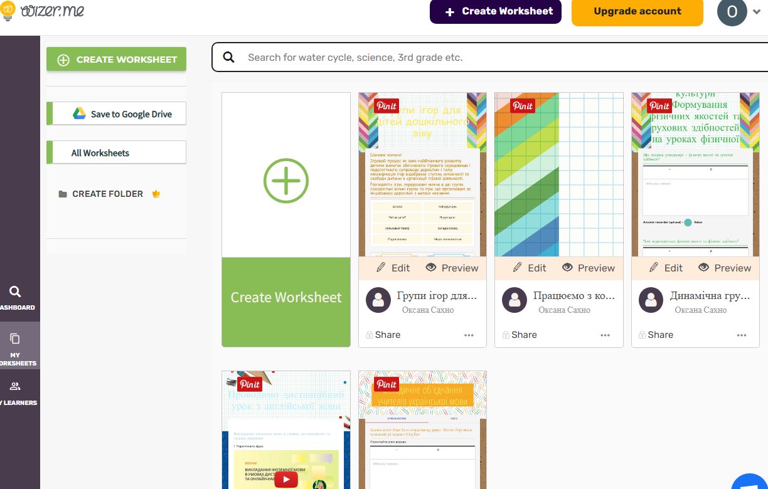This screenshot has height=489, width=768.
Task: Expand the account dropdown arrow beside the O avatar
Action: tap(755, 13)
